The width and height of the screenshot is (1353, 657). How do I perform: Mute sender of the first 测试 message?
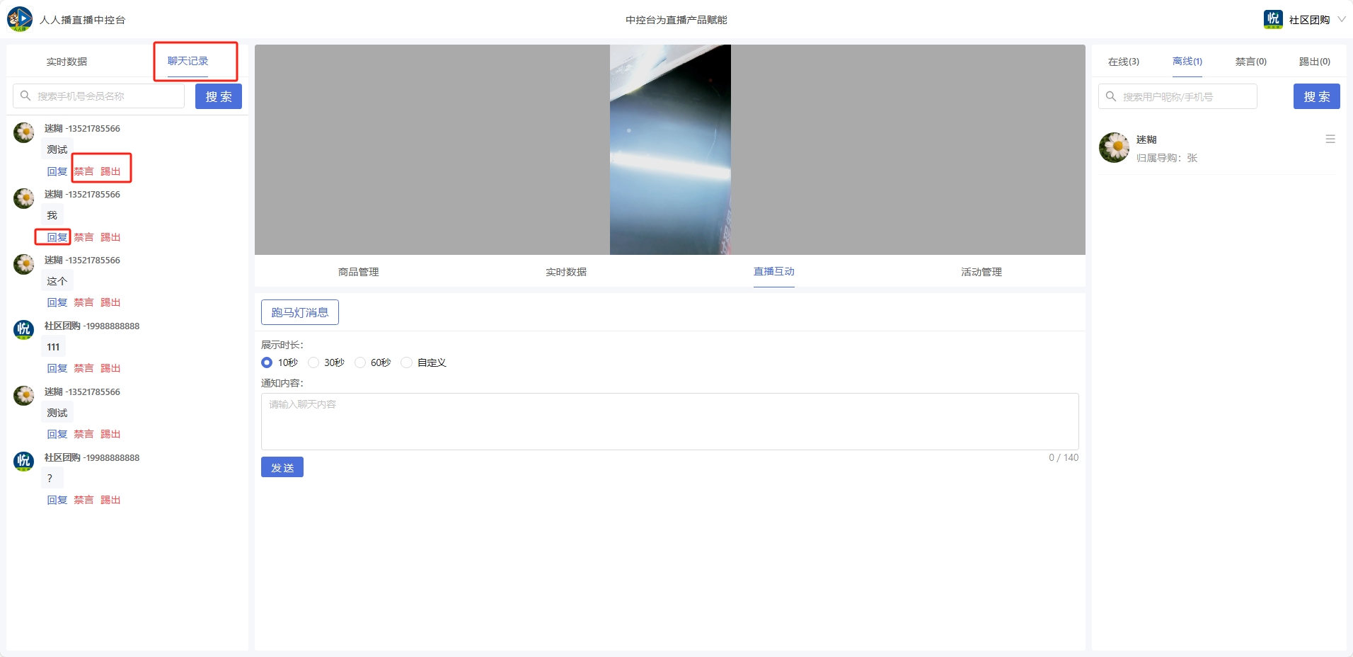coord(84,171)
